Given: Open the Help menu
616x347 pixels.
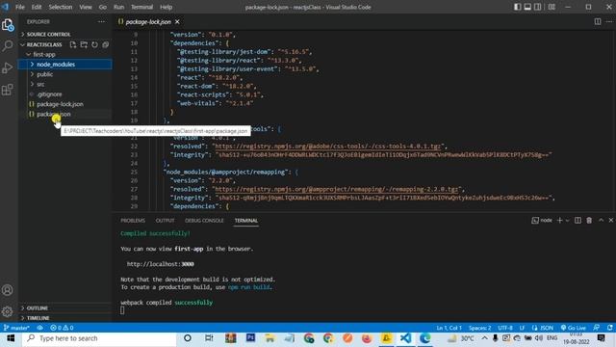Looking at the screenshot, I should [166, 7].
